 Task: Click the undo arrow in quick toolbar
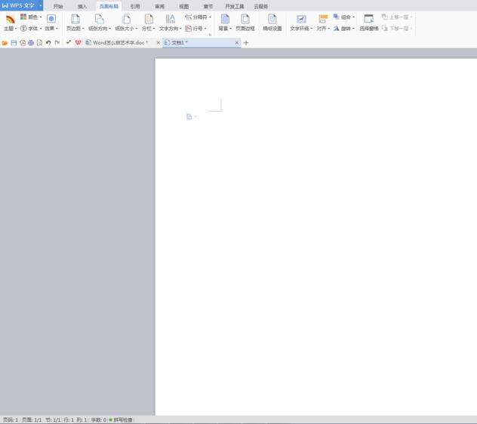(x=48, y=43)
